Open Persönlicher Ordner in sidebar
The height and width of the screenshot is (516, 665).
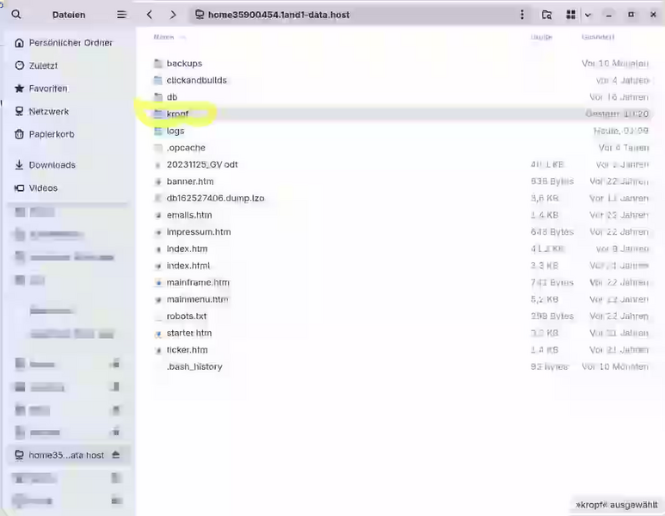pos(68,43)
